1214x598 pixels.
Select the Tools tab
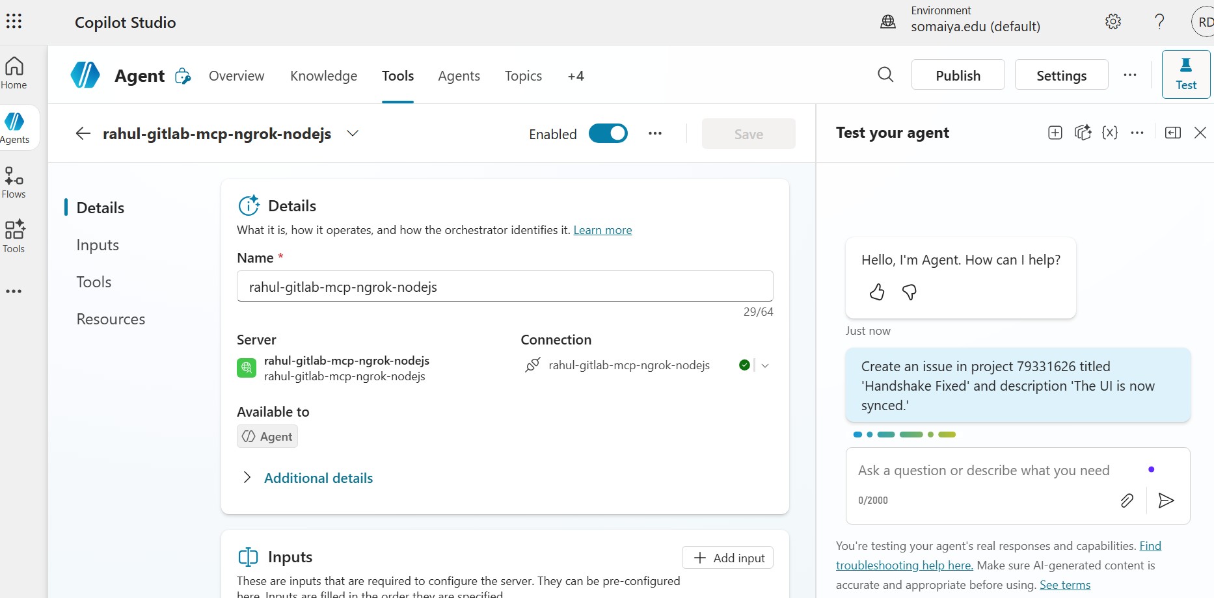coord(398,76)
